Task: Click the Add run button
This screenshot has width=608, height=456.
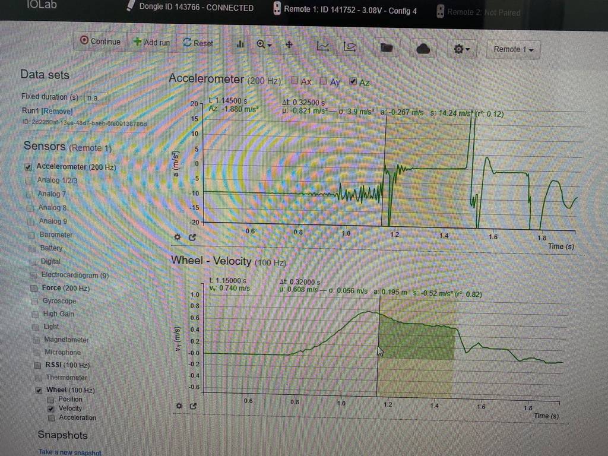Action: (x=151, y=42)
